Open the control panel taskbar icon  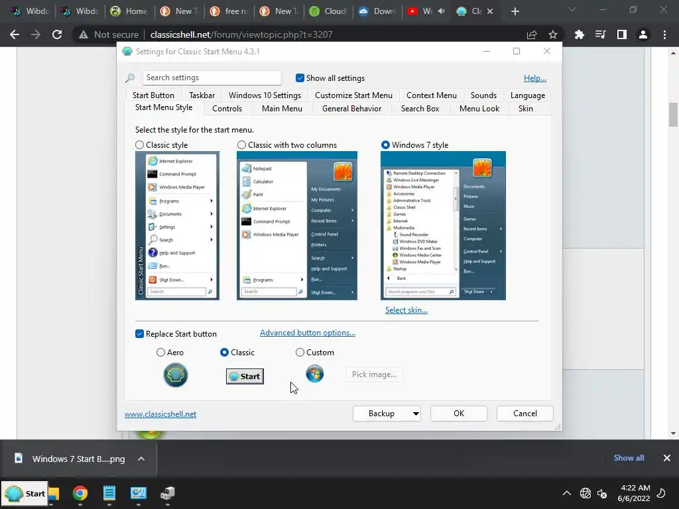pos(139,493)
